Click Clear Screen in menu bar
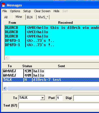Image resolution: width=99 pixels, height=113 pixels. coord(42,11)
